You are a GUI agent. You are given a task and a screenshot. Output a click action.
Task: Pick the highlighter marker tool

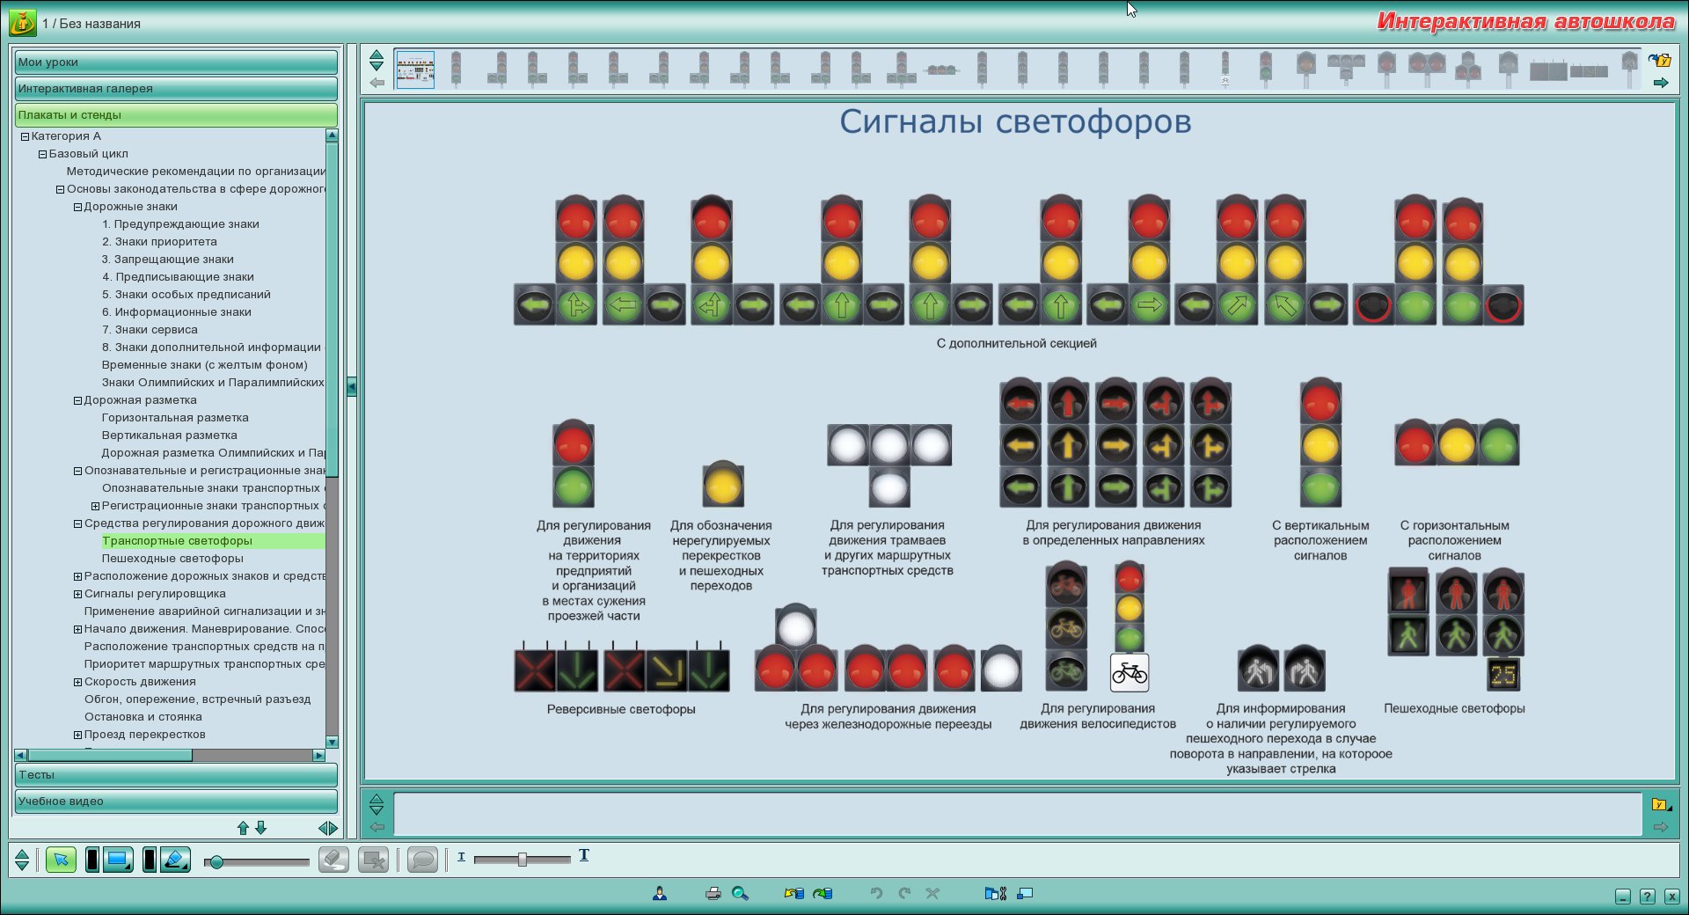click(175, 860)
